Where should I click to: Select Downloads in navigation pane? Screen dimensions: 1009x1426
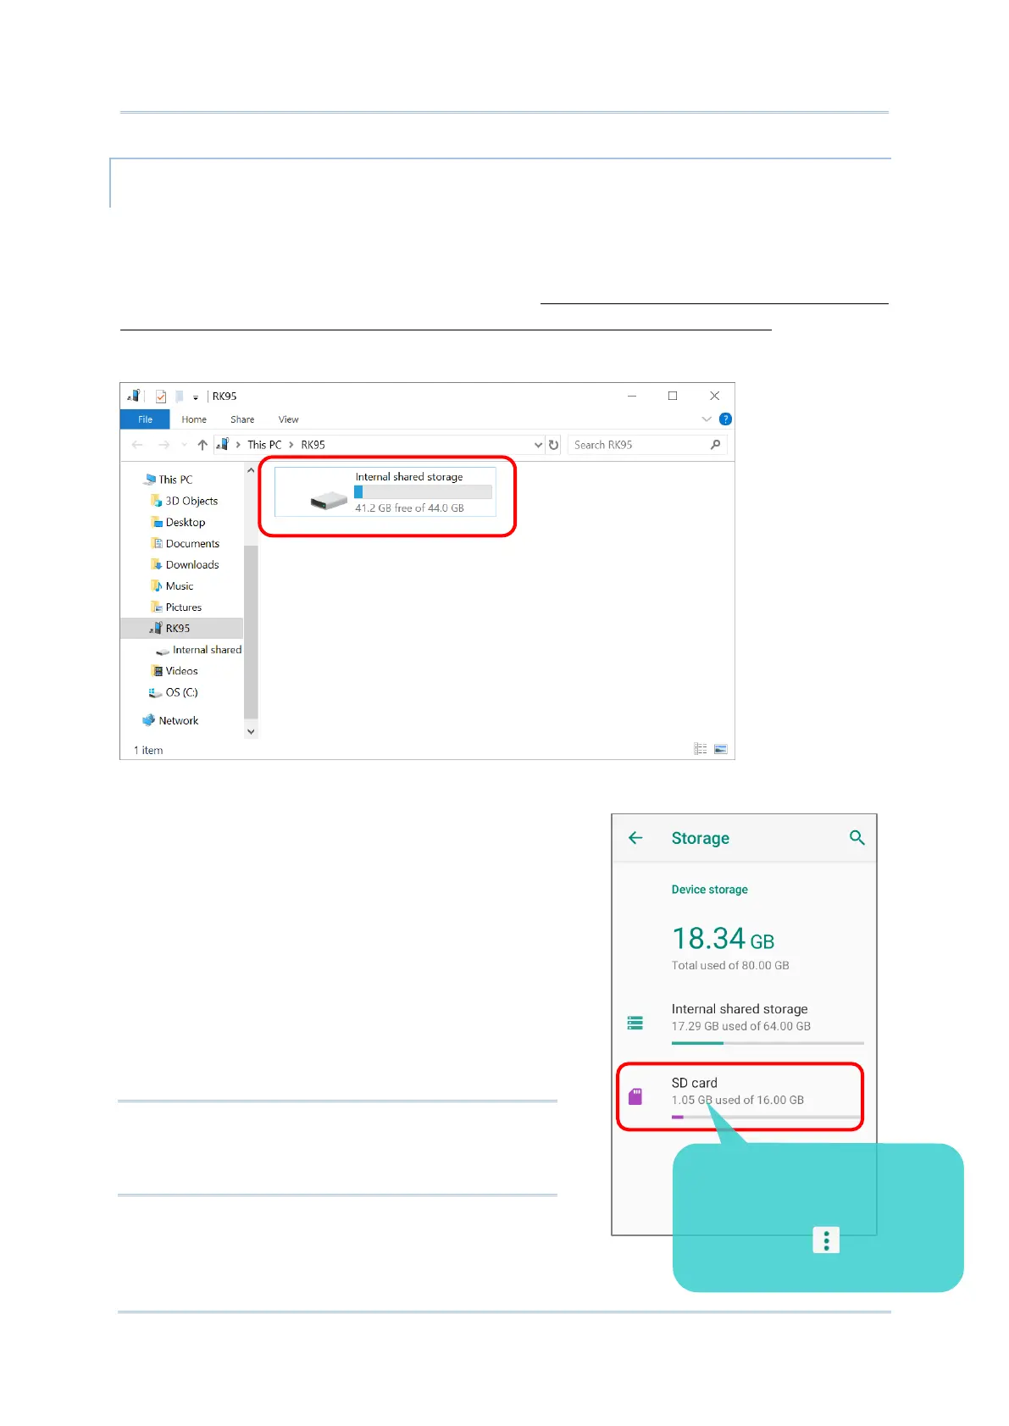[192, 564]
